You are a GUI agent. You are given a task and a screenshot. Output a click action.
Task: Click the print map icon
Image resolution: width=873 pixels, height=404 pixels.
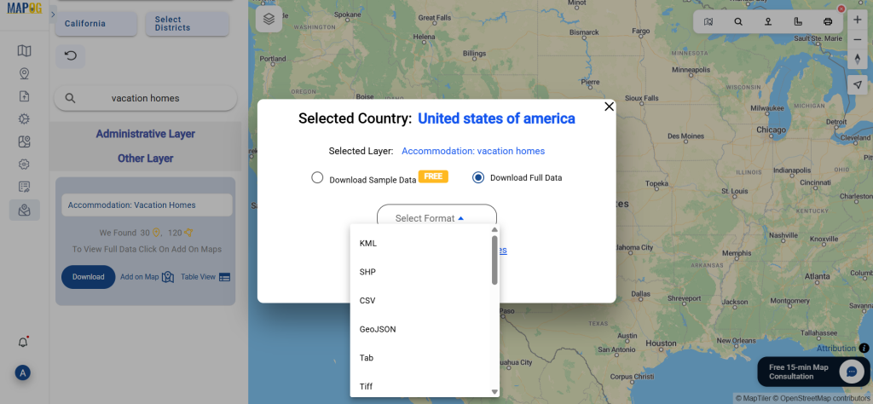(x=828, y=21)
